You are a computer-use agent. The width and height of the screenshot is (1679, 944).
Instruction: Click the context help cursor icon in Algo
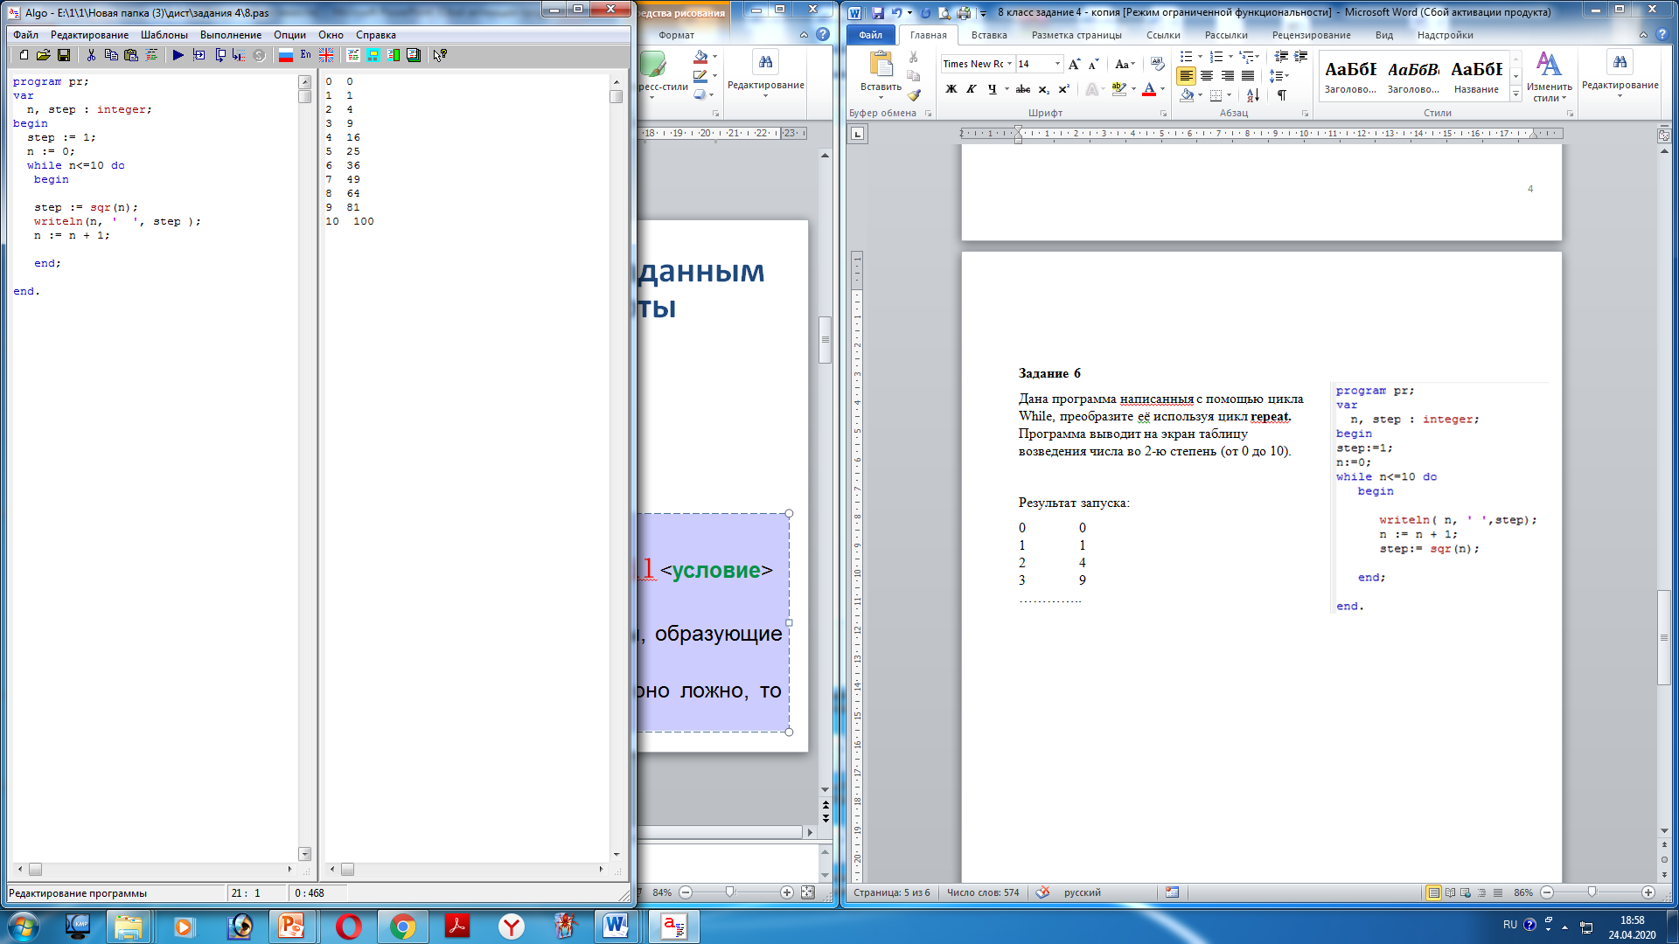440,55
